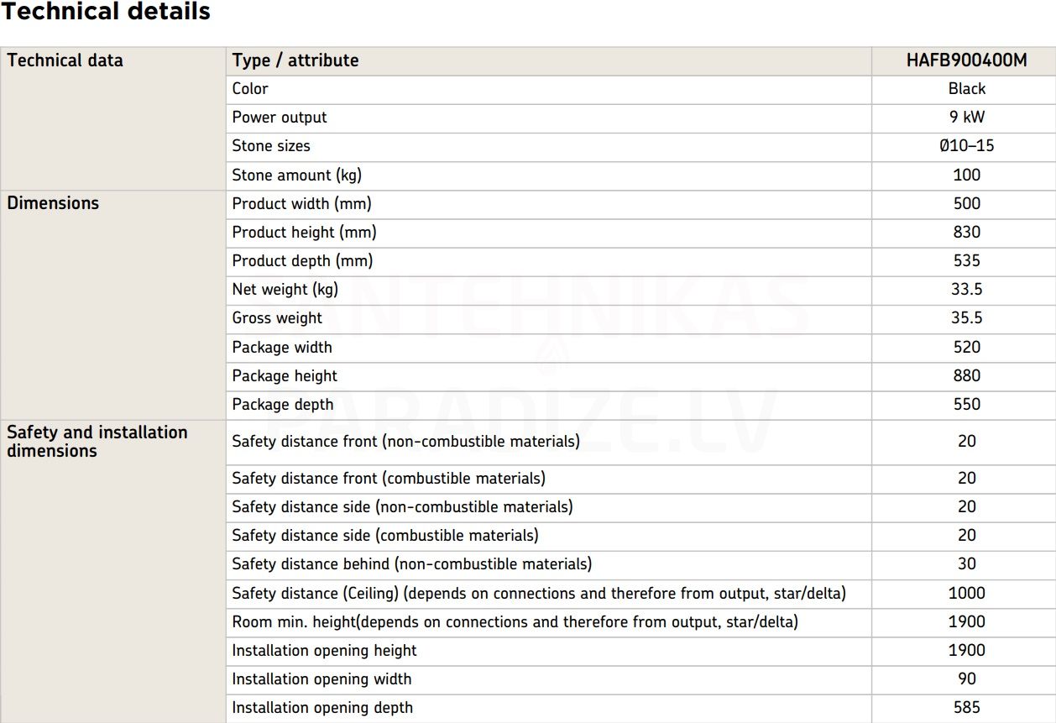The height and width of the screenshot is (723, 1056).
Task: Select the Product height value 830
Action: tap(966, 233)
